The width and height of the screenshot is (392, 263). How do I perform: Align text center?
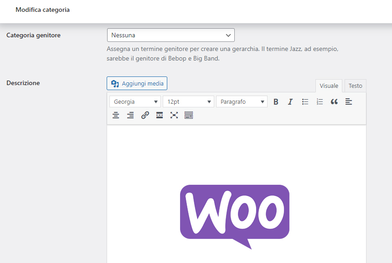click(116, 115)
